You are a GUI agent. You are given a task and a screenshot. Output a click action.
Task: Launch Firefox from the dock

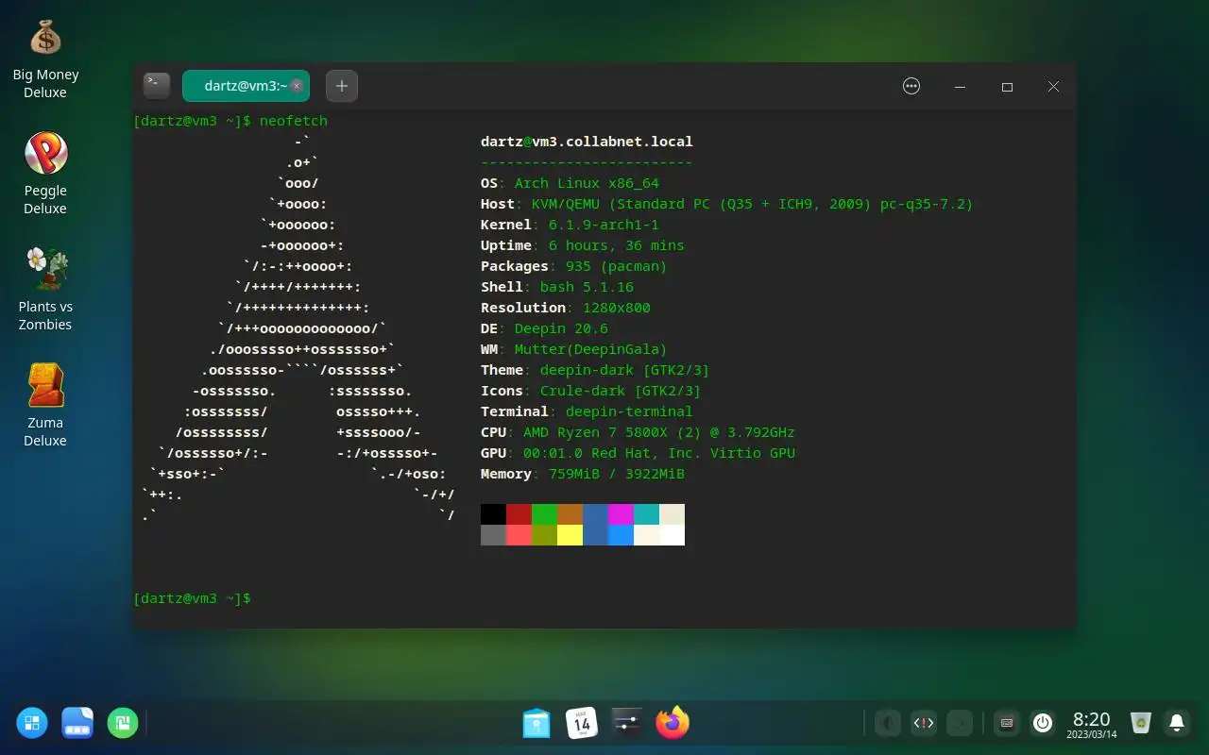pyautogui.click(x=673, y=724)
